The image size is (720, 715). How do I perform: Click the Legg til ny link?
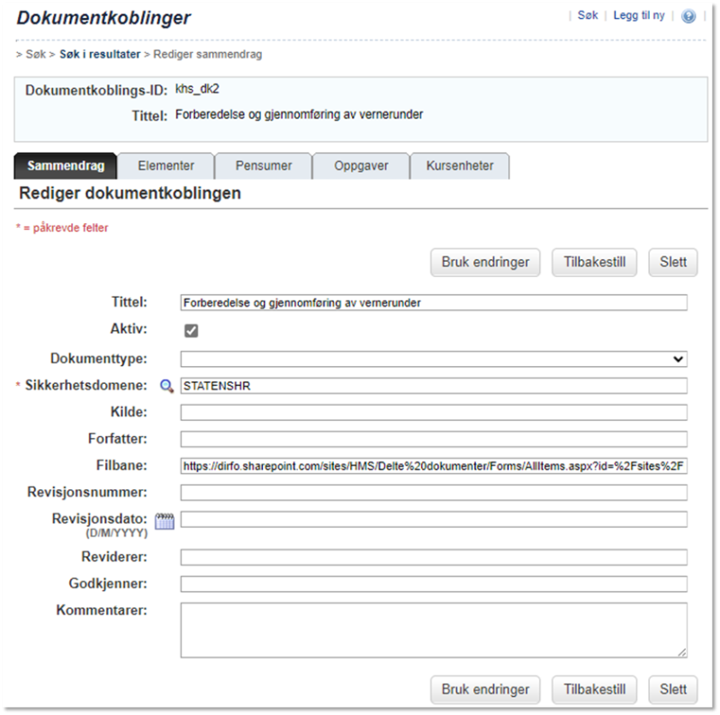tap(639, 15)
